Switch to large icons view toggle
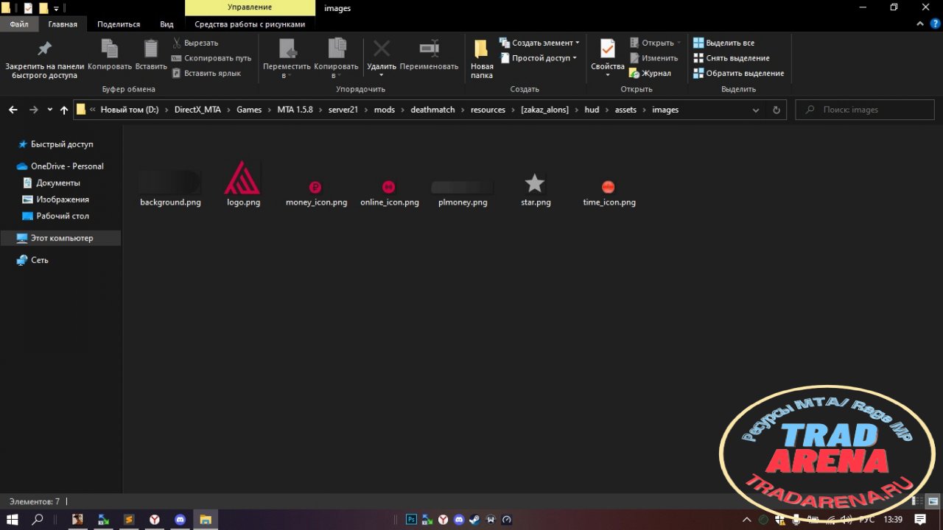 click(933, 501)
